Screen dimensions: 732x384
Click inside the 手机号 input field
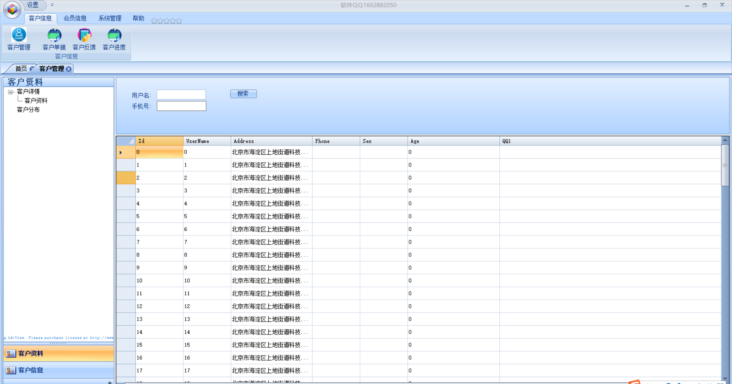[181, 106]
